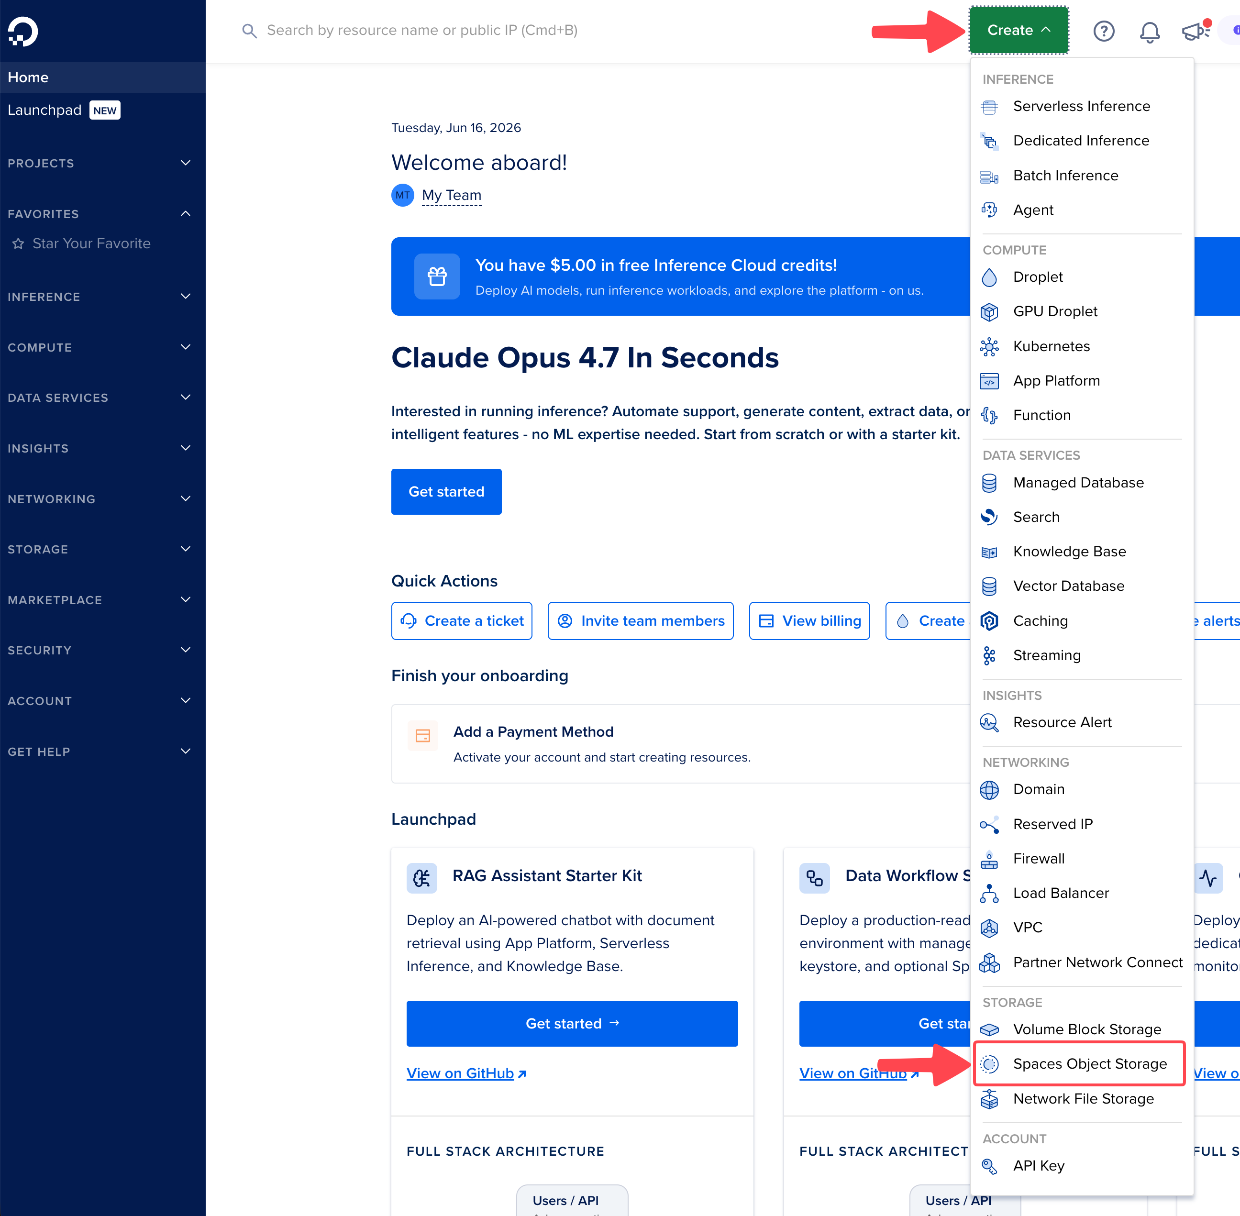The image size is (1240, 1216).
Task: Go to Home in sidebar
Action: click(x=103, y=77)
